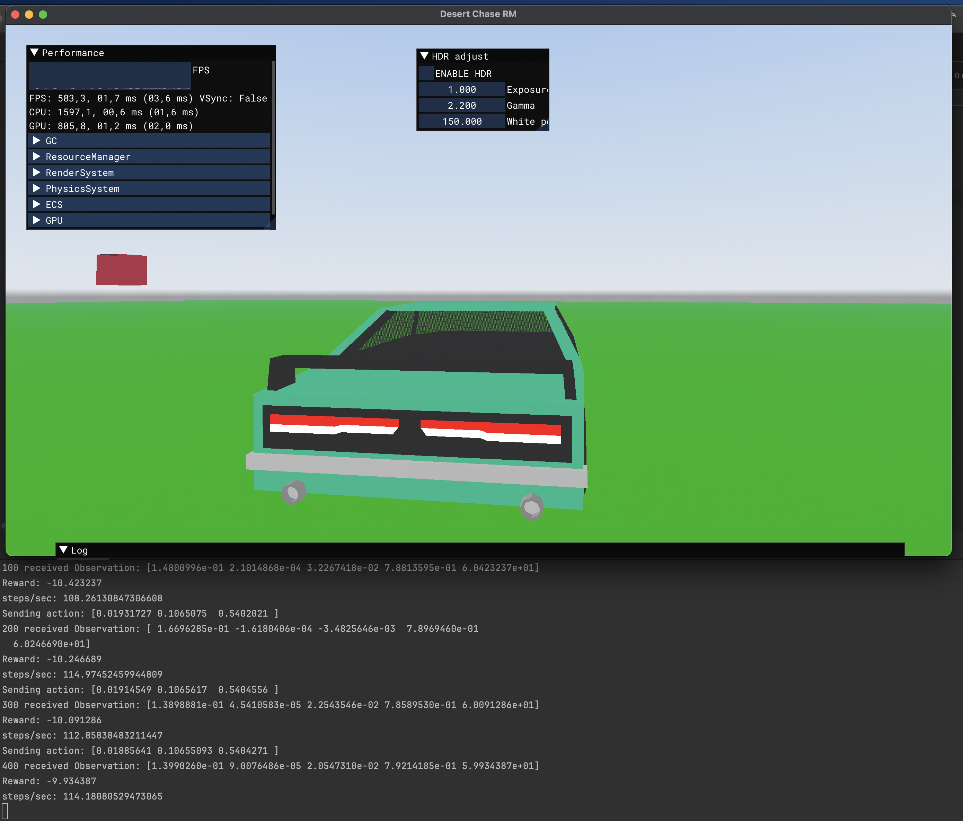Click the Performance panel scrollbar
This screenshot has height=821, width=963.
pos(273,137)
